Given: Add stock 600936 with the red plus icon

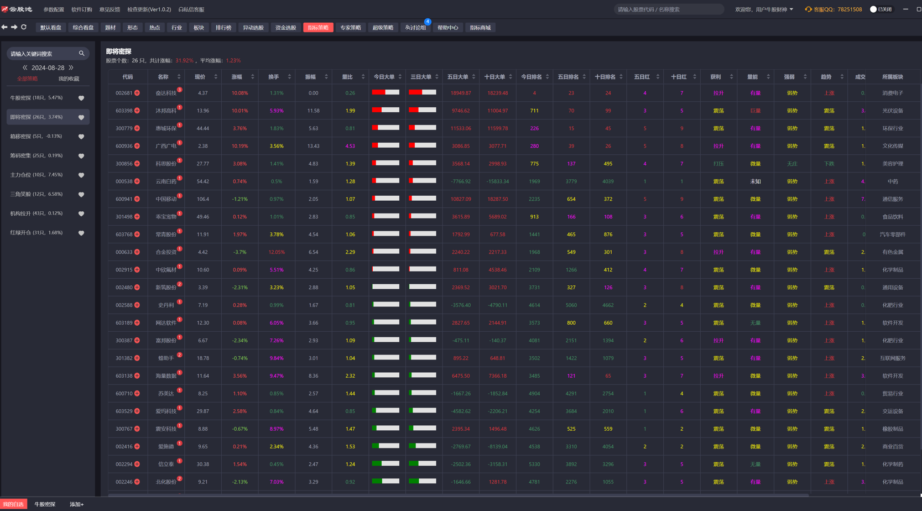Looking at the screenshot, I should (137, 146).
